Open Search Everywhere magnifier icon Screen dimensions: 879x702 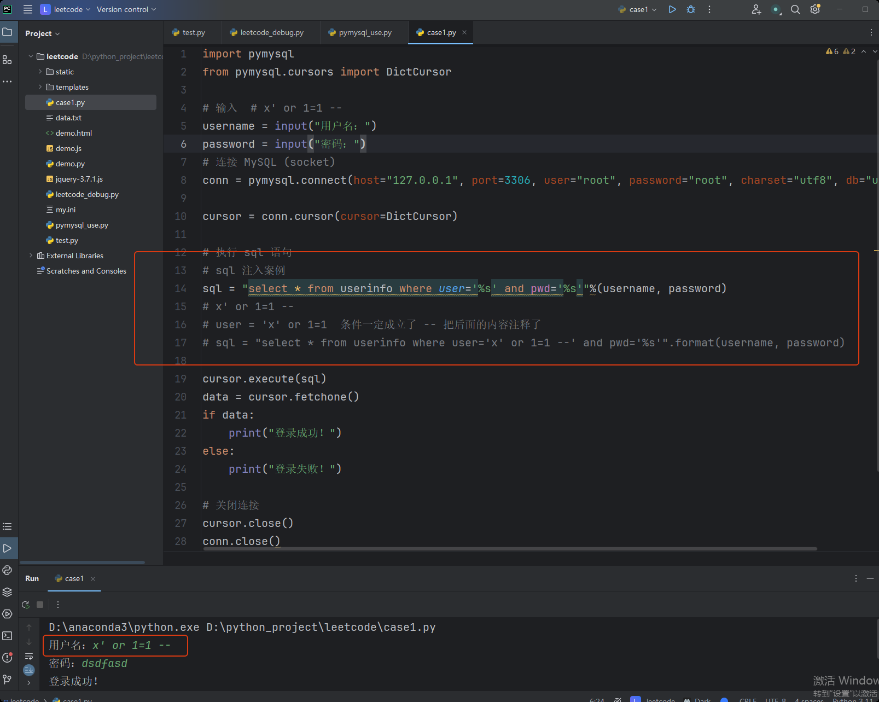coord(795,9)
